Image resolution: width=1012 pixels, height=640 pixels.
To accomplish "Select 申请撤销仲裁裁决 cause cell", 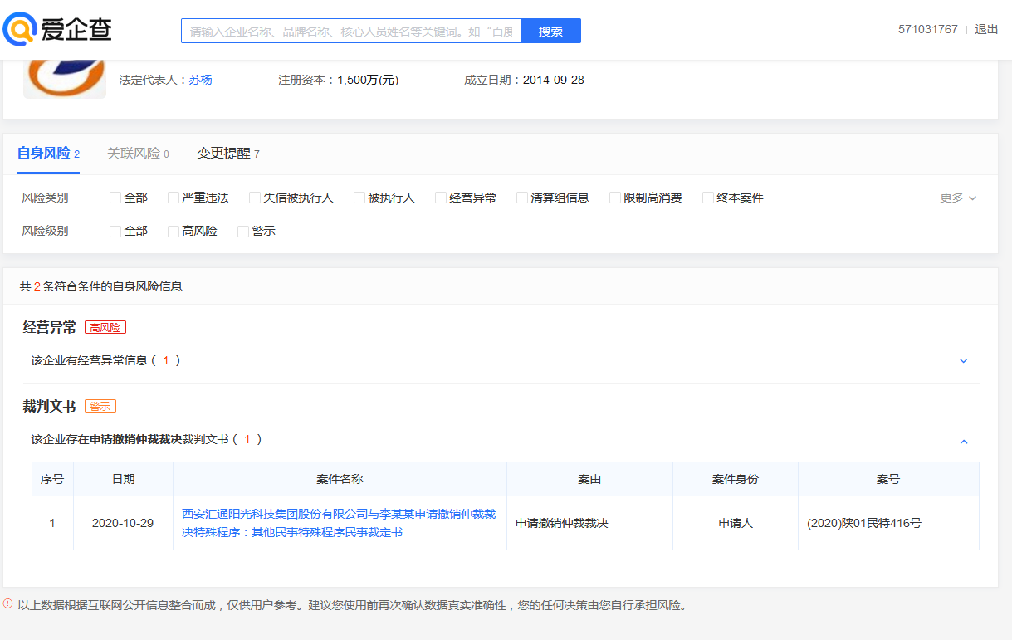I will click(589, 523).
